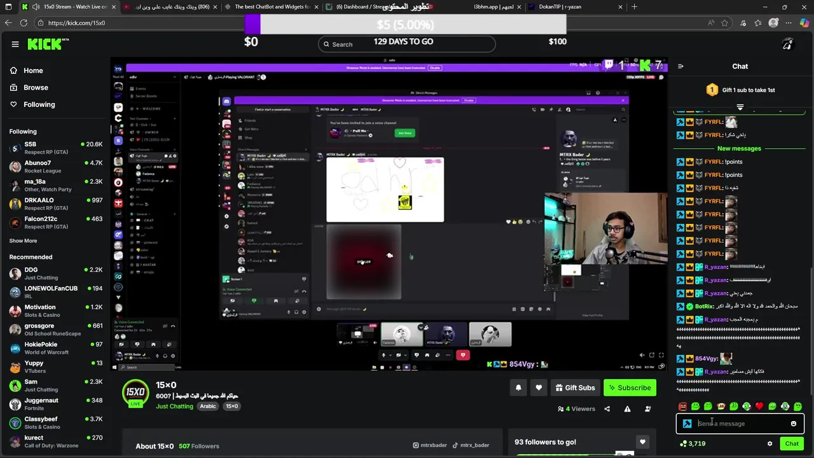Toggle the sidebar with the hamburger menu icon
This screenshot has width=814, height=458.
[15, 44]
